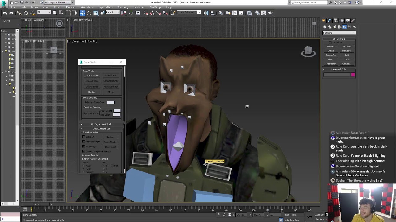Select the Systems category in Create panel
The width and height of the screenshot is (396, 222).
tap(355, 27)
